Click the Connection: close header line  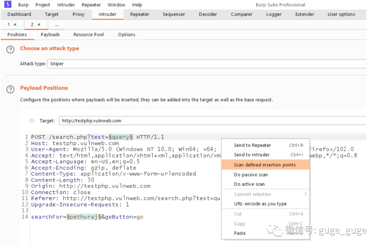pyautogui.click(x=61, y=192)
